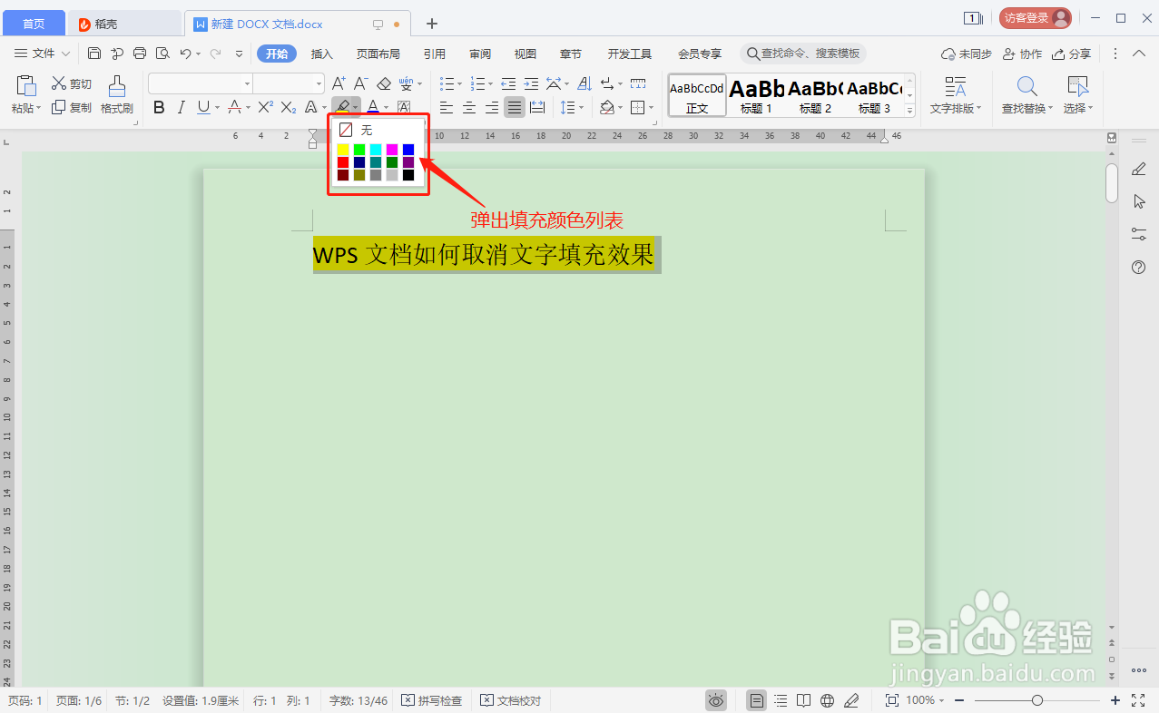The width and height of the screenshot is (1159, 713).
Task: Toggle Align Left button
Action: [x=447, y=108]
